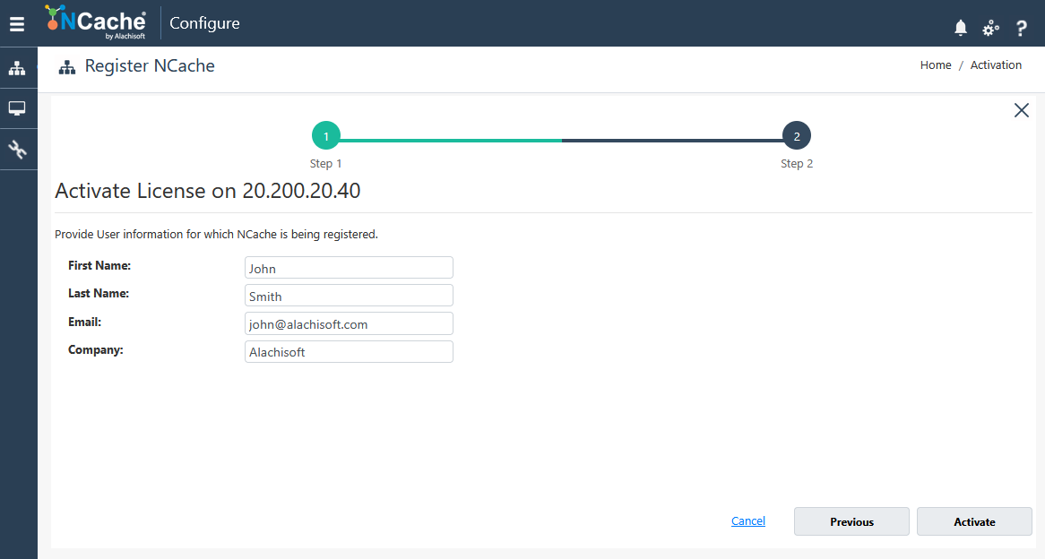Screen dimensions: 1045x559
Task: Open the notifications bell
Action: [x=961, y=28]
